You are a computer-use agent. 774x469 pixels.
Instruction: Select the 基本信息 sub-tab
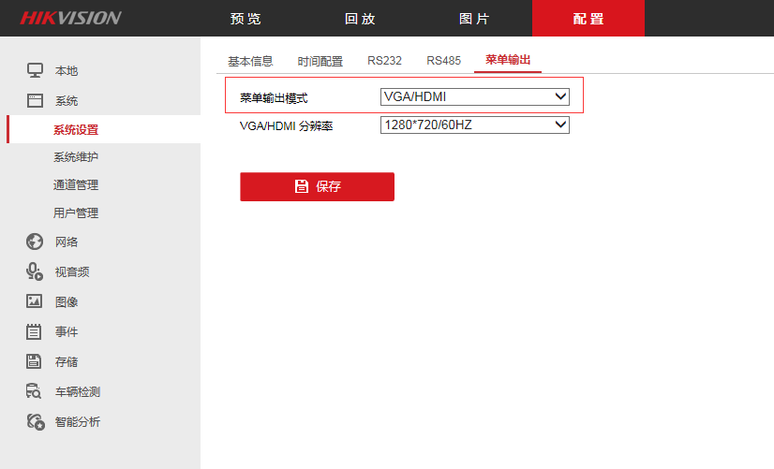[250, 61]
